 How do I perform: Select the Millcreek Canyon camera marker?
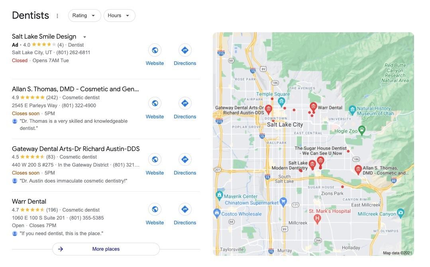point(401,213)
